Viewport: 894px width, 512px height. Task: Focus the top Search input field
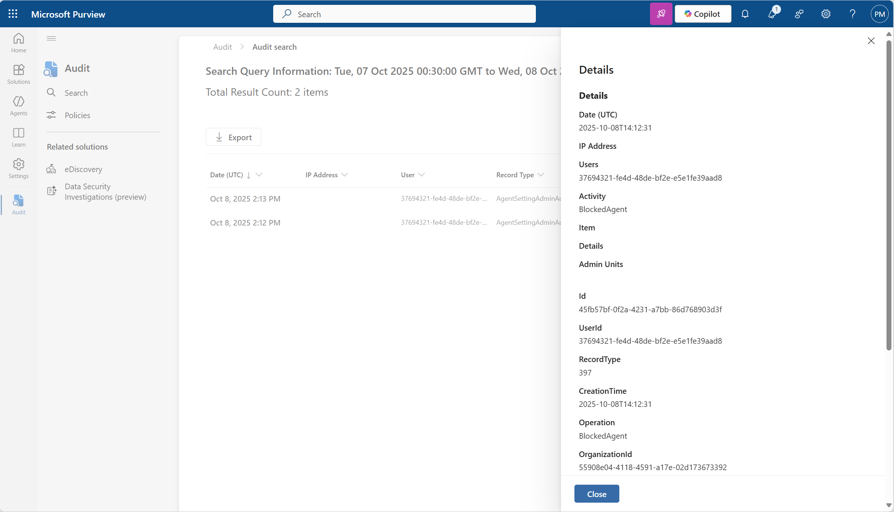404,14
